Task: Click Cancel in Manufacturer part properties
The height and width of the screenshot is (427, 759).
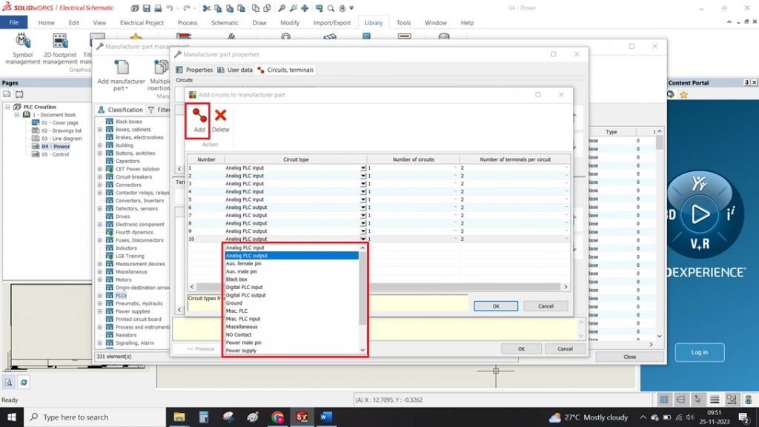Action: 565,348
